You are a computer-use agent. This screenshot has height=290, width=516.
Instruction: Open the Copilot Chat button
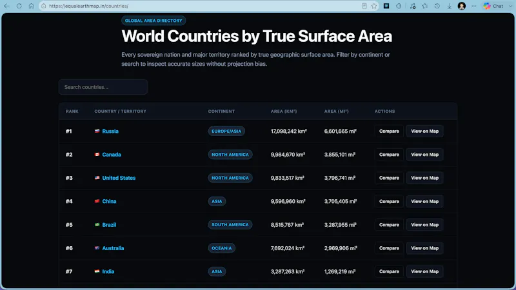493,6
